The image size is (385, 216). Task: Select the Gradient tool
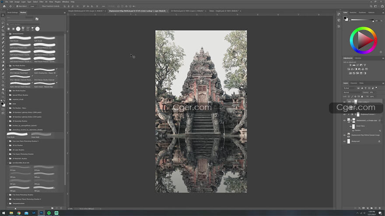point(3,62)
